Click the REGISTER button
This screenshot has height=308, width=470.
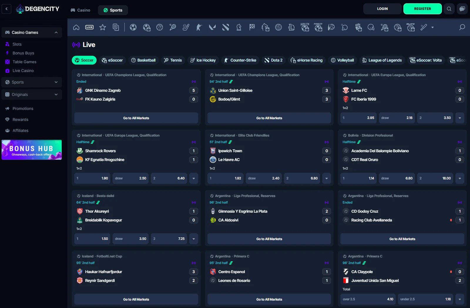coord(422,9)
